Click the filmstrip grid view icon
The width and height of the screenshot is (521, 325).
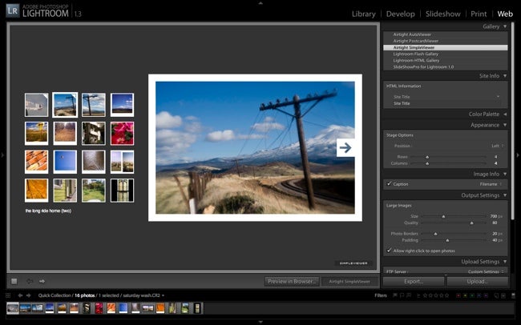(8, 295)
